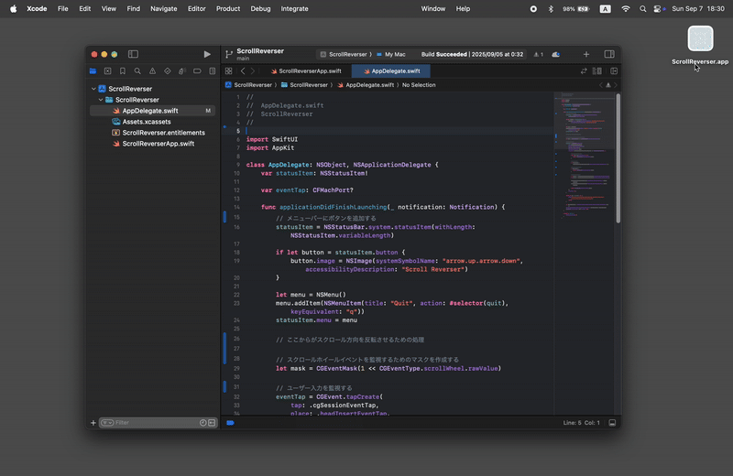The height and width of the screenshot is (476, 733).
Task: Select ScrollReverser.entitlements file
Action: click(x=152, y=133)
